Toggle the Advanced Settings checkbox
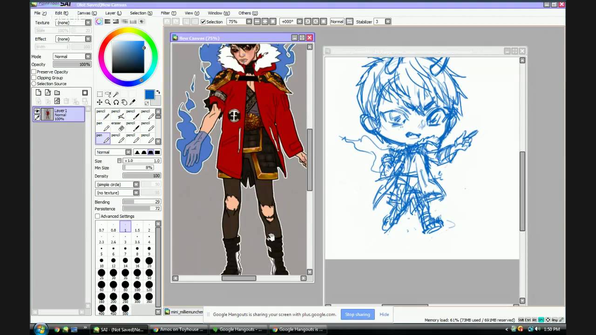The width and height of the screenshot is (596, 335). 97,216
